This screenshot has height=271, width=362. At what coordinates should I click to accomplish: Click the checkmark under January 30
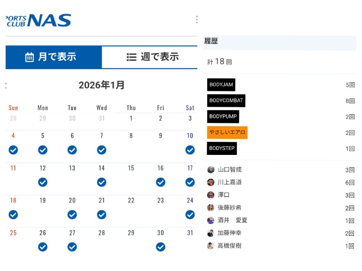point(161,247)
